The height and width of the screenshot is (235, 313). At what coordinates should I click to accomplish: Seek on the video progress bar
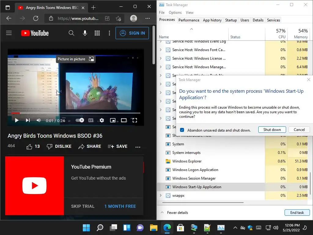(75, 113)
